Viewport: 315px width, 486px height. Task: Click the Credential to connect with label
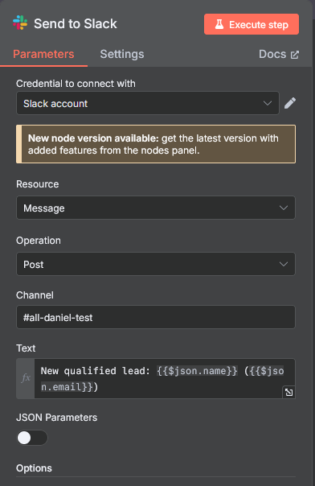(x=76, y=84)
